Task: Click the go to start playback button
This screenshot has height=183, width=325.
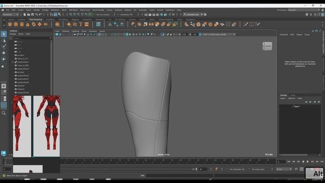Action: (289, 162)
